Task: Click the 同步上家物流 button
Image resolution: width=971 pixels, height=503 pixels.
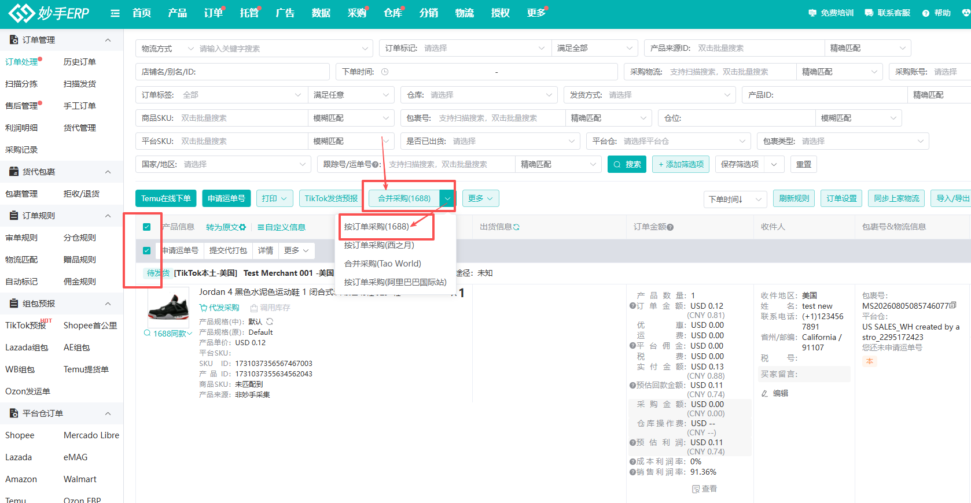Action: pyautogui.click(x=896, y=198)
